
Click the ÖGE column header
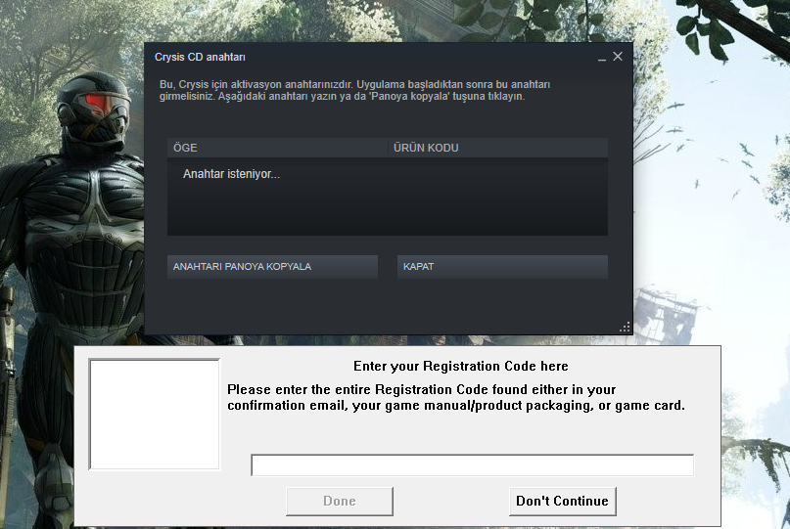[277, 148]
